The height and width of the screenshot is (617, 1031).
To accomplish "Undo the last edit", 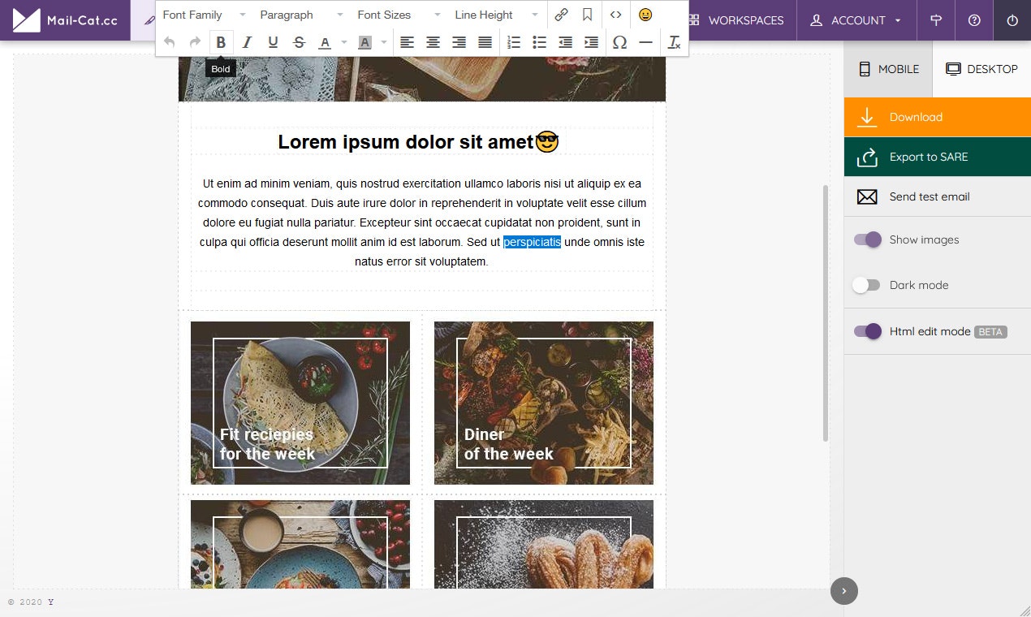I will (170, 41).
